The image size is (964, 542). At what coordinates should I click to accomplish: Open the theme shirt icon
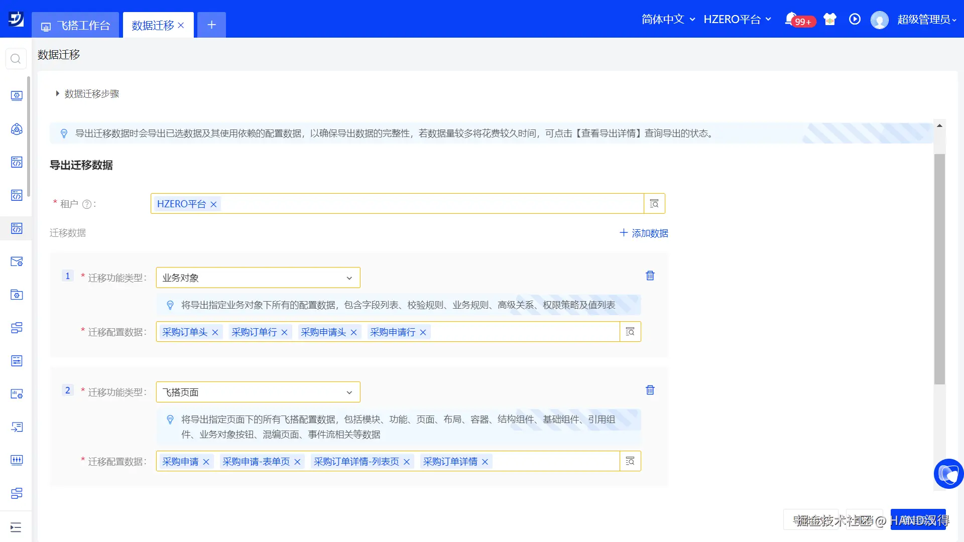[830, 19]
